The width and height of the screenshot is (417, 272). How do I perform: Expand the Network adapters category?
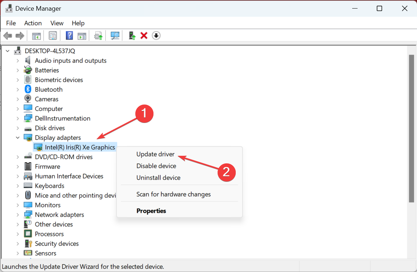18,215
